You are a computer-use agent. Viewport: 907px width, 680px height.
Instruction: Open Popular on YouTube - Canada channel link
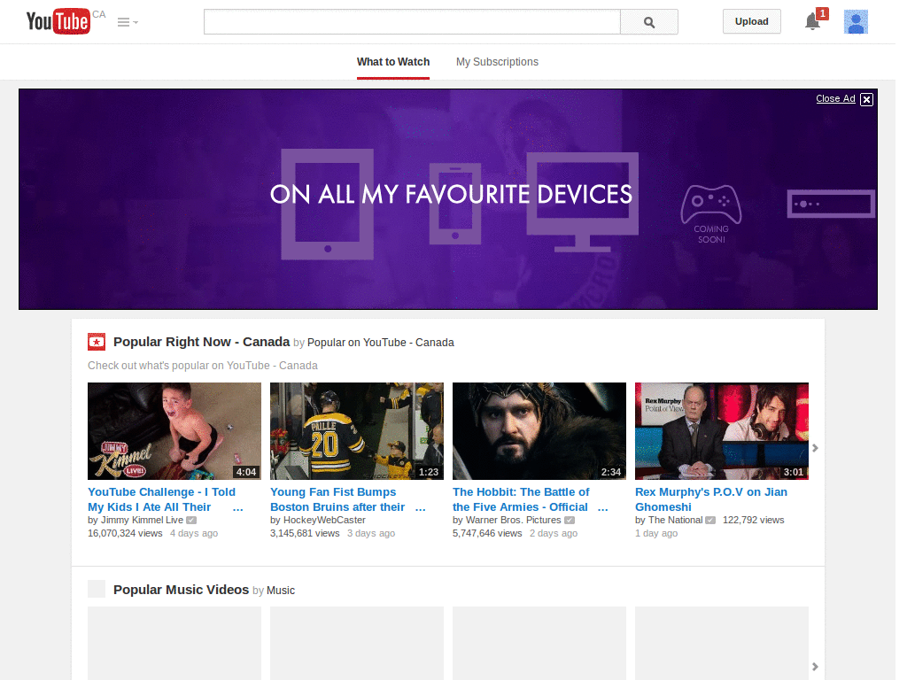click(381, 343)
